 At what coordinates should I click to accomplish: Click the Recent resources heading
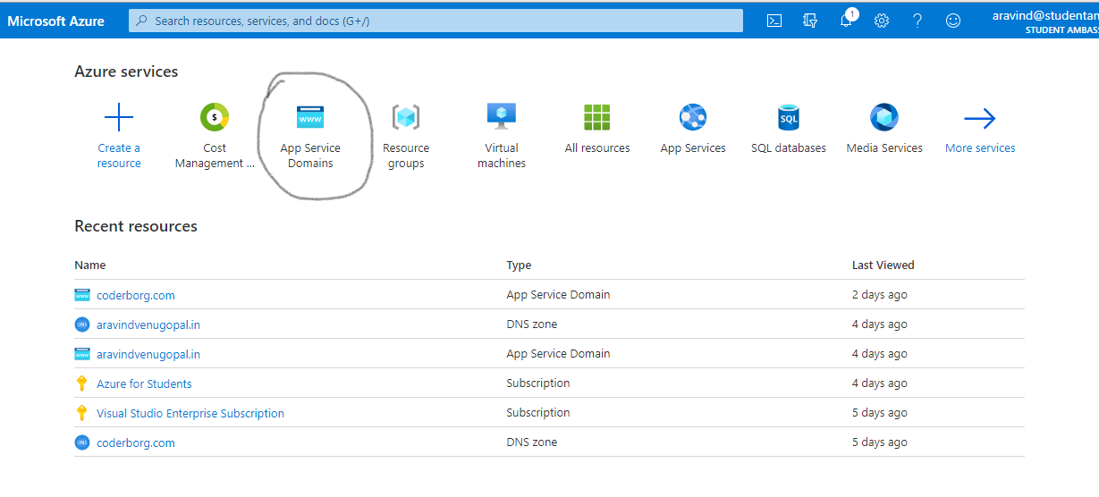pos(136,226)
